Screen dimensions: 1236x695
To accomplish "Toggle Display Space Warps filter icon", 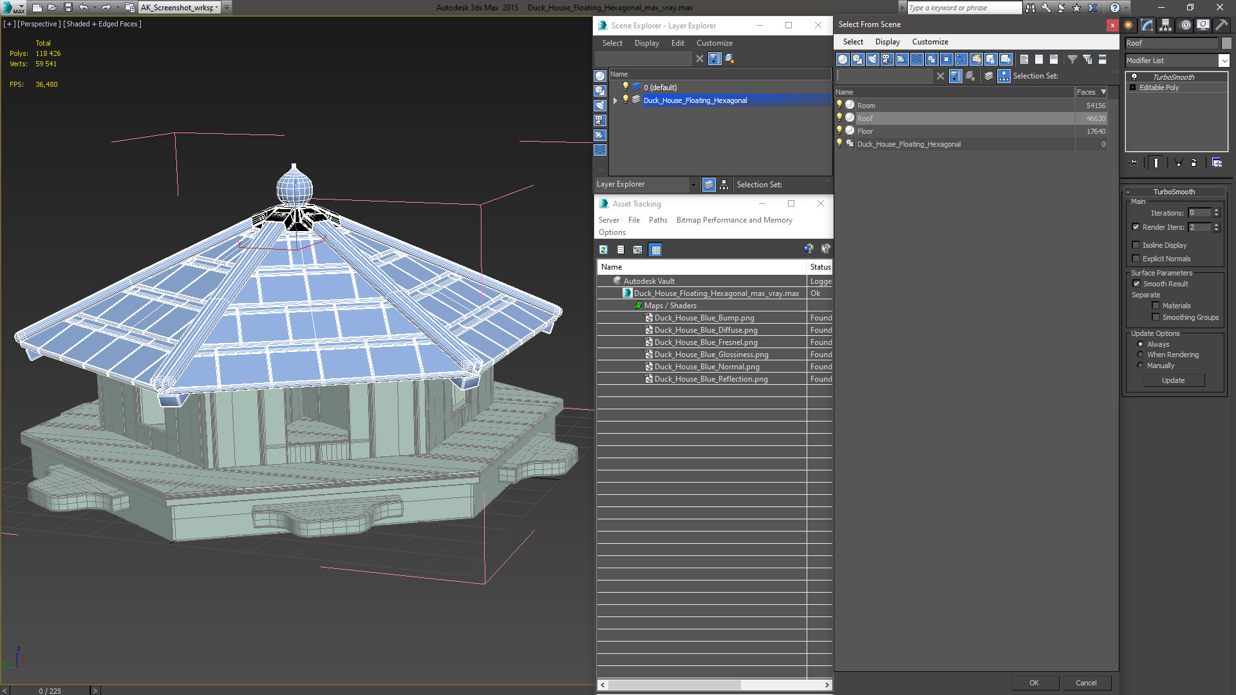I will (x=917, y=59).
